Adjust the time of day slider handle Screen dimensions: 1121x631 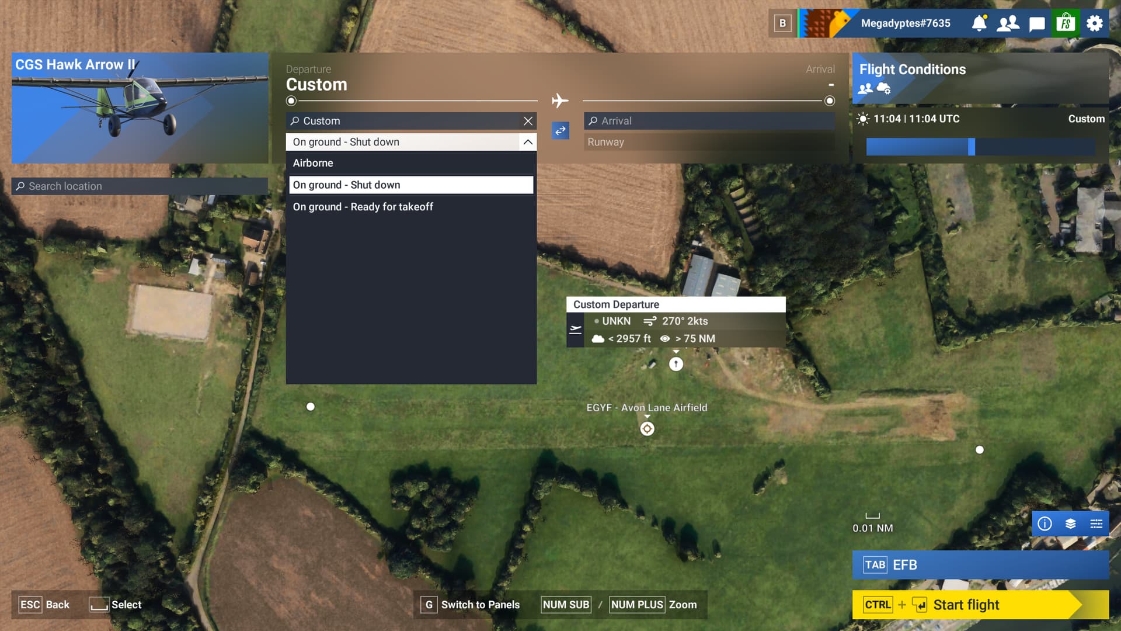[972, 147]
